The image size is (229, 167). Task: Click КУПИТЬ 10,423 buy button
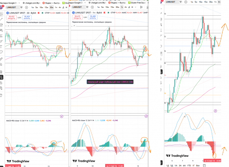27,17
